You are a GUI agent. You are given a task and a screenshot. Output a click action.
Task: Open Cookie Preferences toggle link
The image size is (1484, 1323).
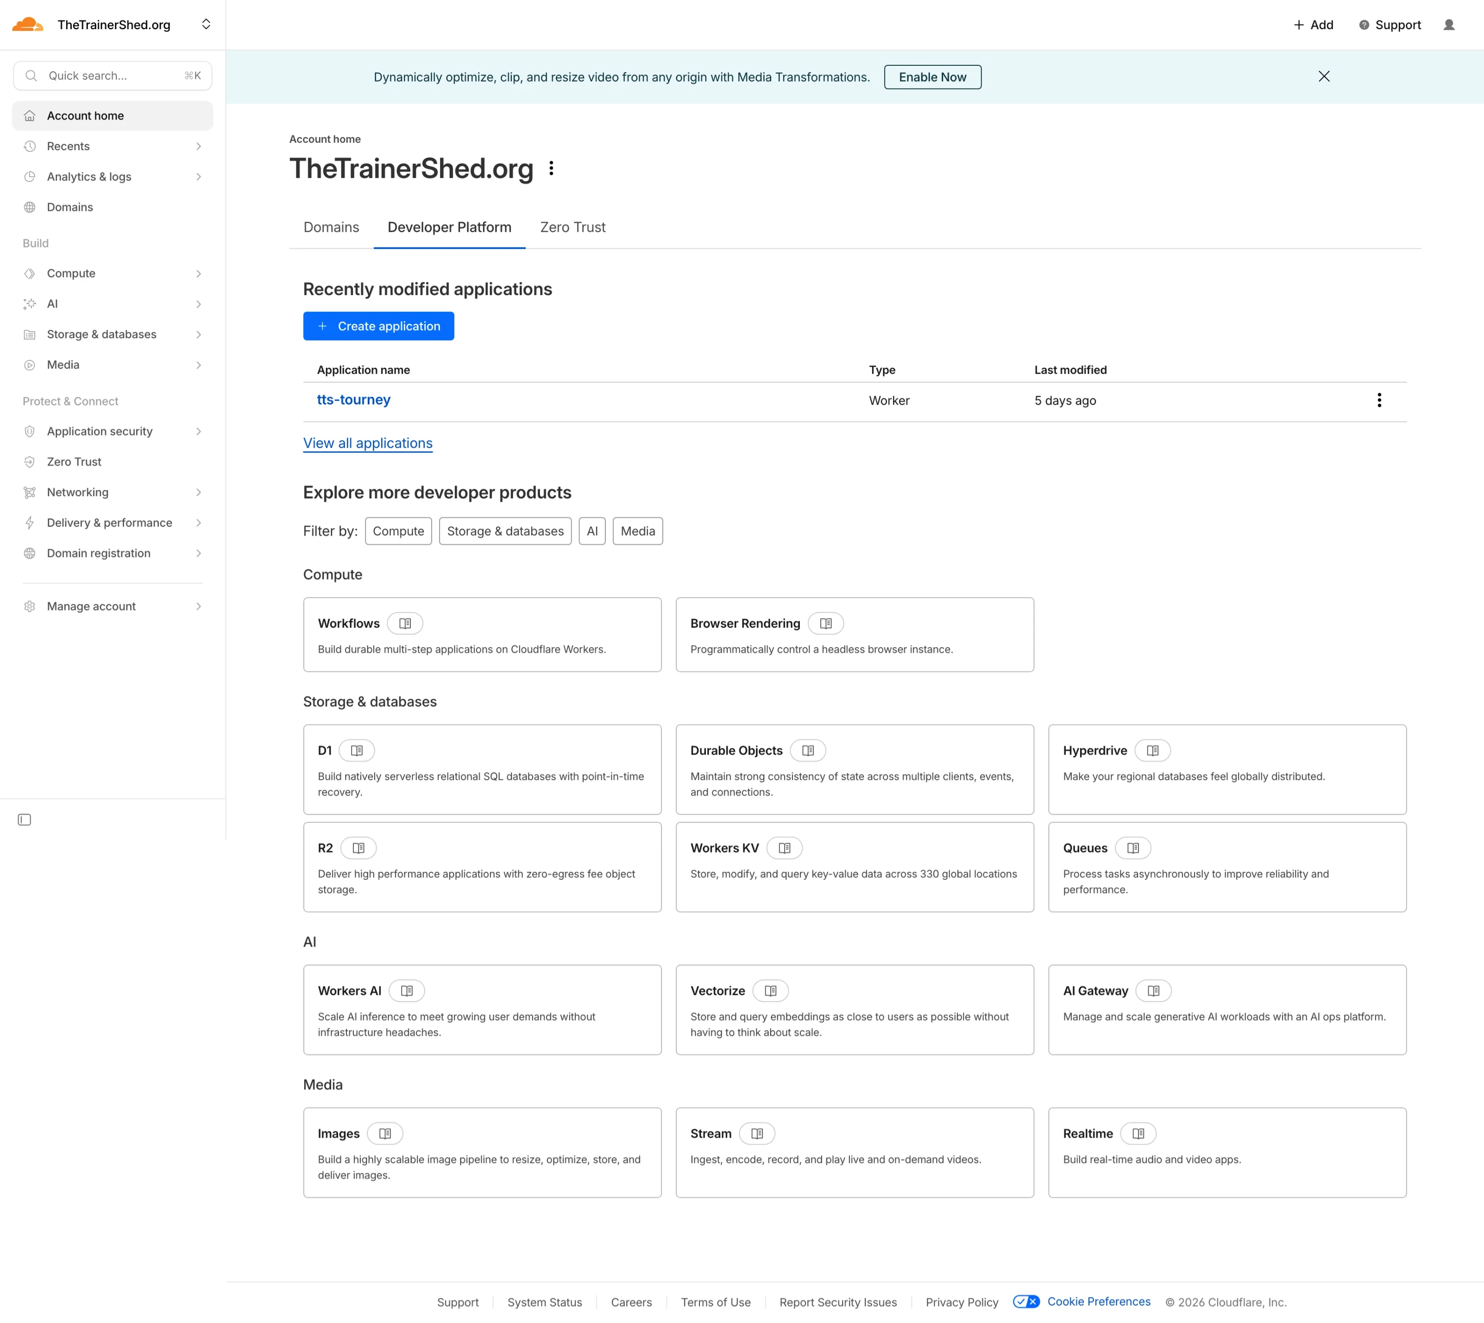1082,1301
